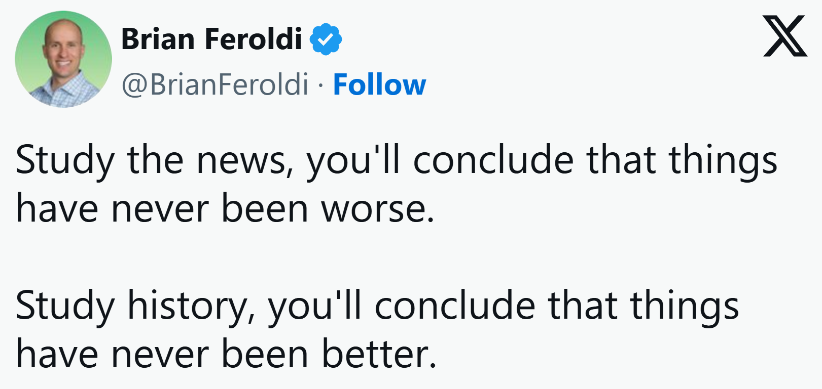The width and height of the screenshot is (822, 389).
Task: Click the word "worse" in the tweet
Action: point(378,208)
